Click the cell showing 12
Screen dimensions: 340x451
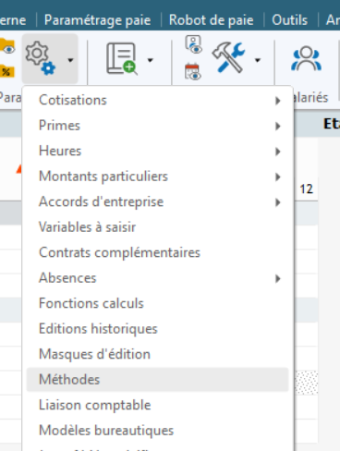point(306,189)
